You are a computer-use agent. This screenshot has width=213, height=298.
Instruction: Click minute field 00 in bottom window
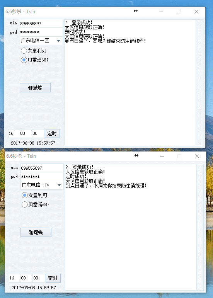coord(26,278)
